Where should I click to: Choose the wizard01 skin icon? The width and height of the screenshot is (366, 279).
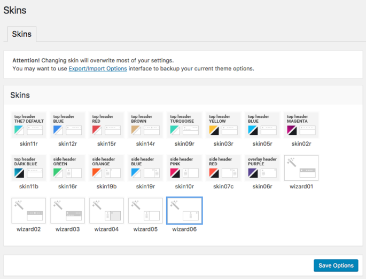click(x=301, y=168)
